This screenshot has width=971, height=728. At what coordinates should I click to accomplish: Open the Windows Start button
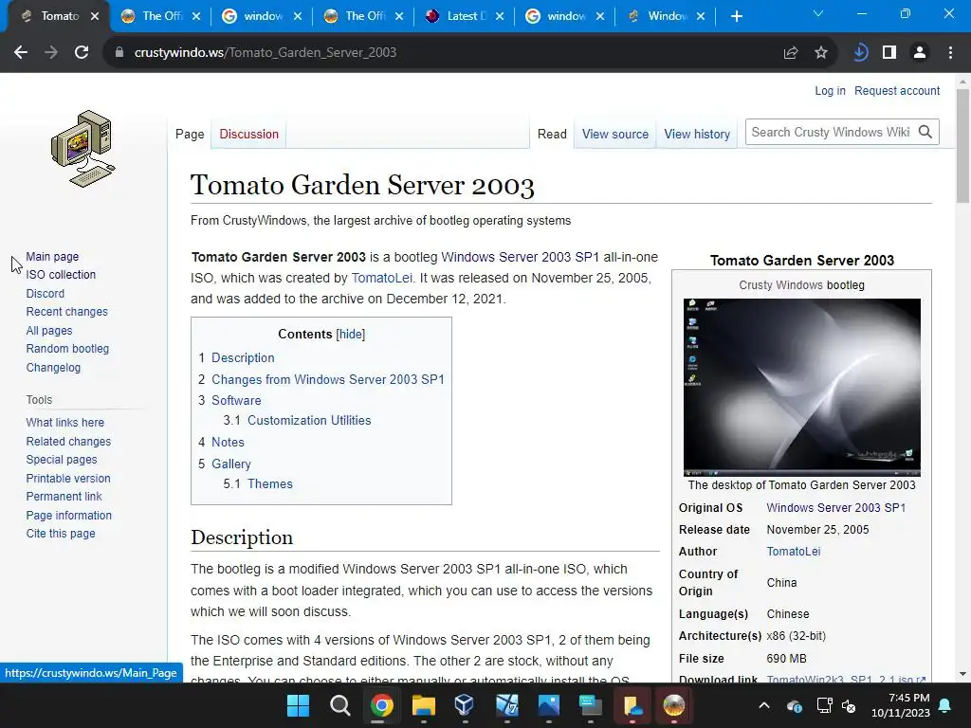point(298,705)
